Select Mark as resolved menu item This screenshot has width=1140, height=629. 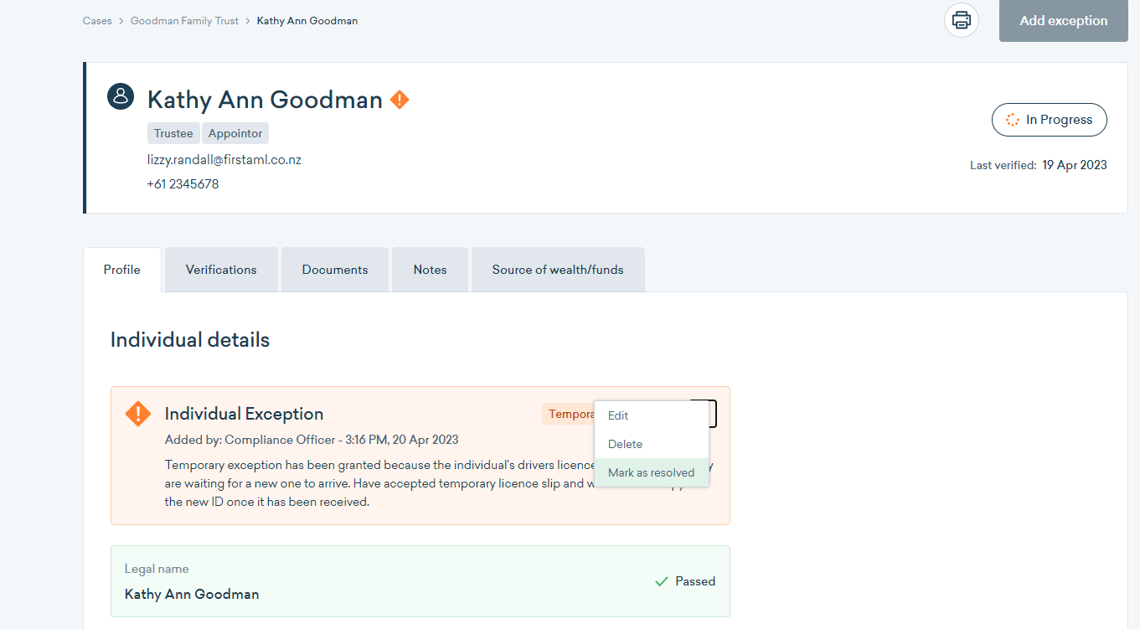click(x=652, y=472)
